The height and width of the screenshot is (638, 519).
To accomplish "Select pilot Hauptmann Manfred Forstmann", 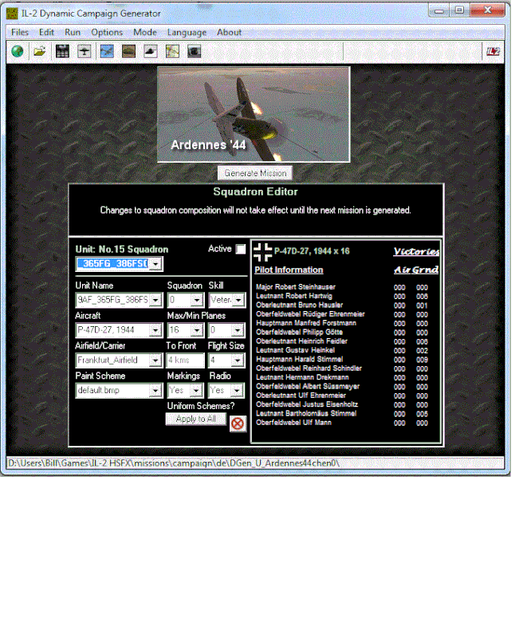I will coord(306,323).
